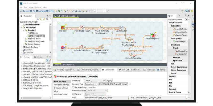This screenshot has width=213, height=106.
Task: Open the Property Type Repository dropdown
Action: click(91, 84)
